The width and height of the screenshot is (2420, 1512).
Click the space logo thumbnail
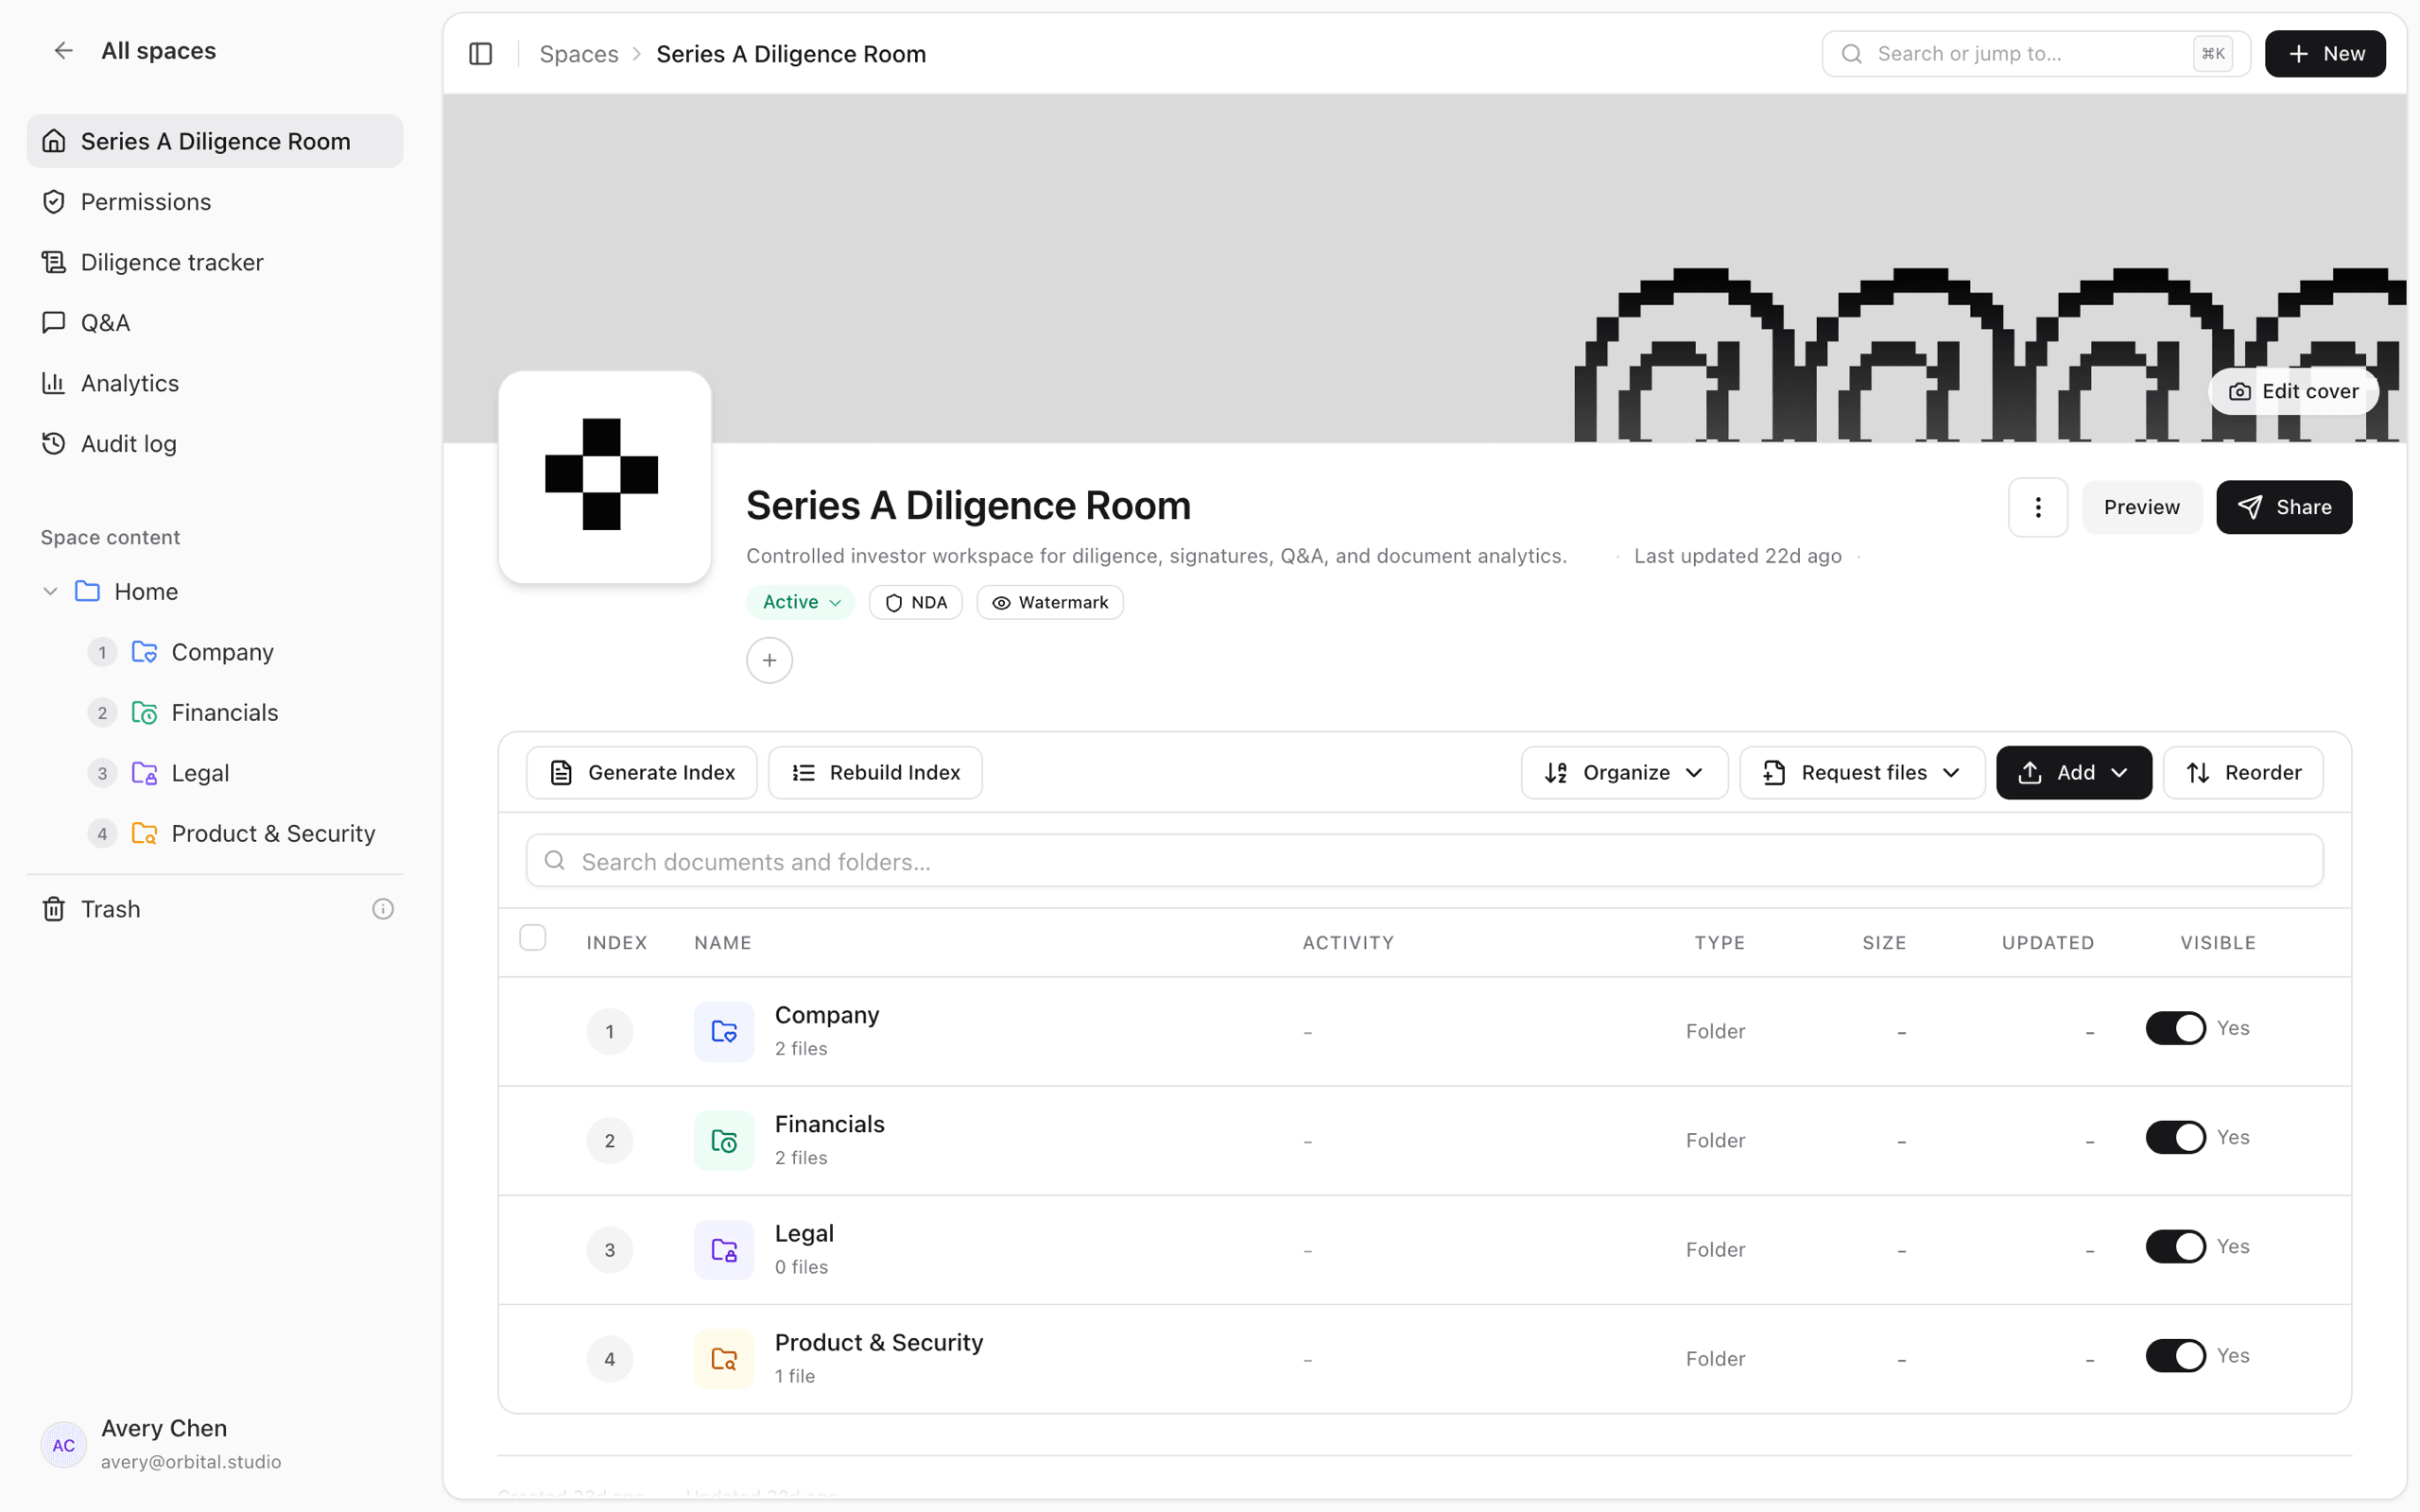click(604, 476)
